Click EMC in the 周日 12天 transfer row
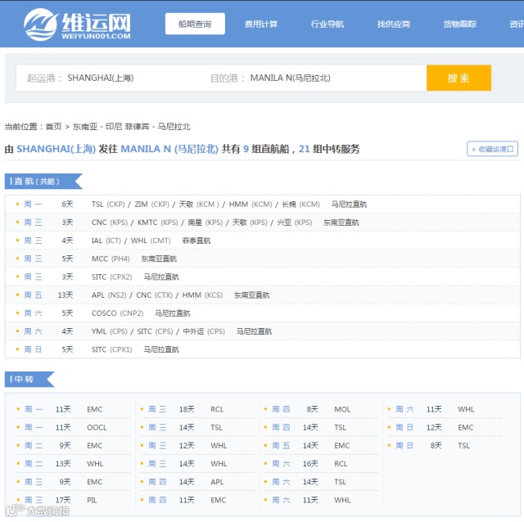 click(466, 427)
